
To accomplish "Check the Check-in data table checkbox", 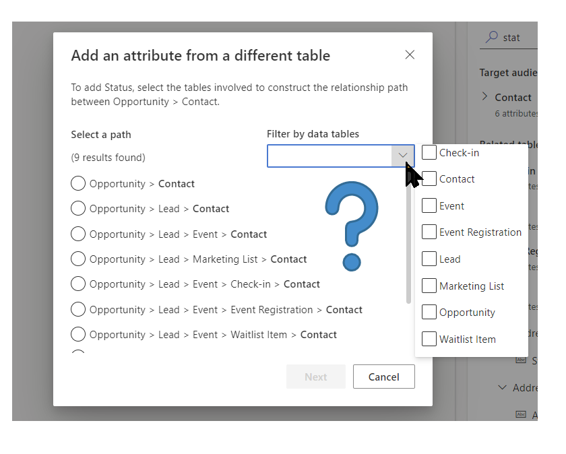I will [429, 152].
